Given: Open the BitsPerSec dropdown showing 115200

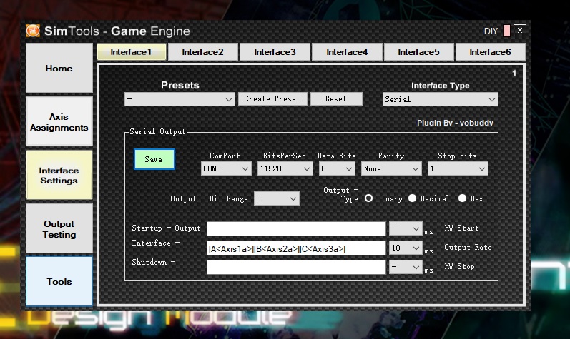Looking at the screenshot, I should click(x=285, y=168).
